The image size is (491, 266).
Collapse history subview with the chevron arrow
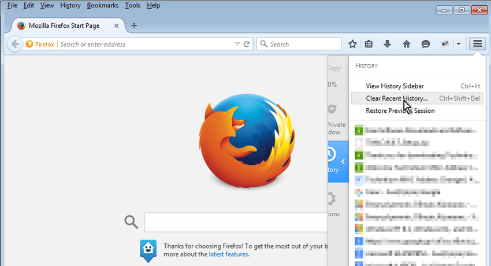coord(343,162)
